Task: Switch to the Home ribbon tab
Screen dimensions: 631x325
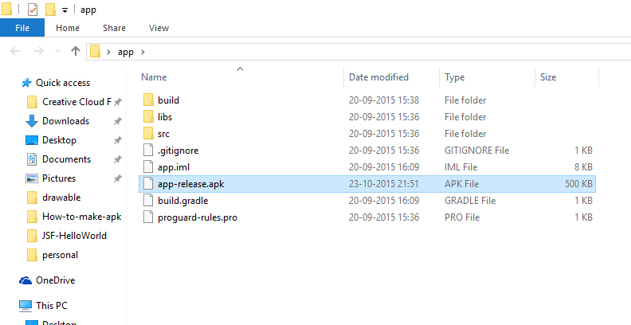Action: (68, 28)
